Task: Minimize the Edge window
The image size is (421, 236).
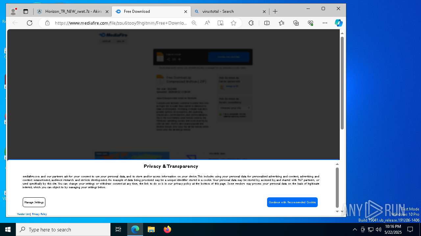Action: pos(308,9)
